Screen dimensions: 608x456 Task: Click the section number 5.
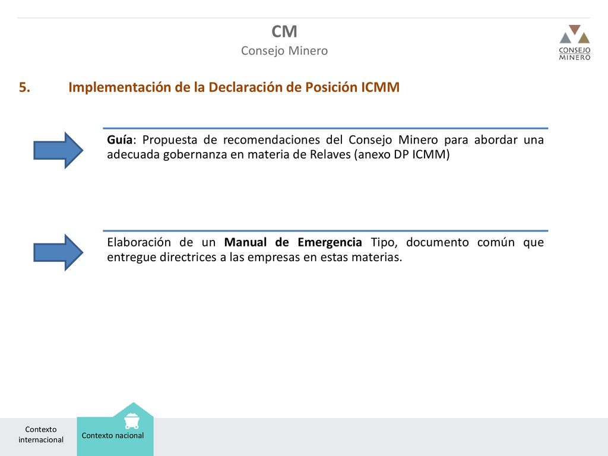(x=24, y=87)
